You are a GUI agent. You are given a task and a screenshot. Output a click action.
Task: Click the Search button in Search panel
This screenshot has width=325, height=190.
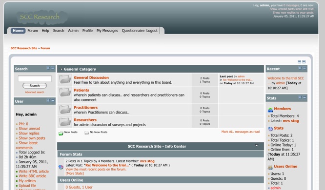pyautogui.click(x=35, y=86)
